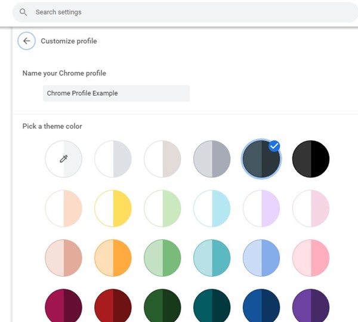
Task: Select the lavender pastel theme color
Action: tap(261, 208)
